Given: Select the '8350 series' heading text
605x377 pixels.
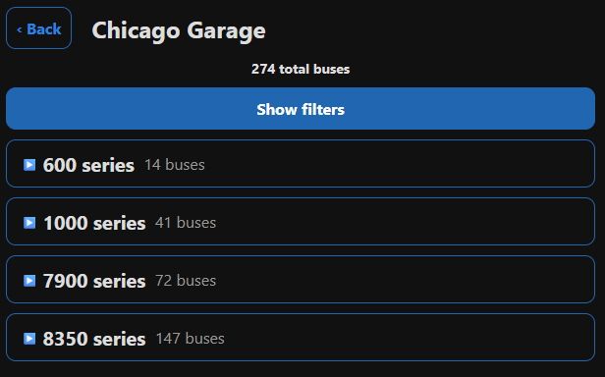Looking at the screenshot, I should pos(94,339).
